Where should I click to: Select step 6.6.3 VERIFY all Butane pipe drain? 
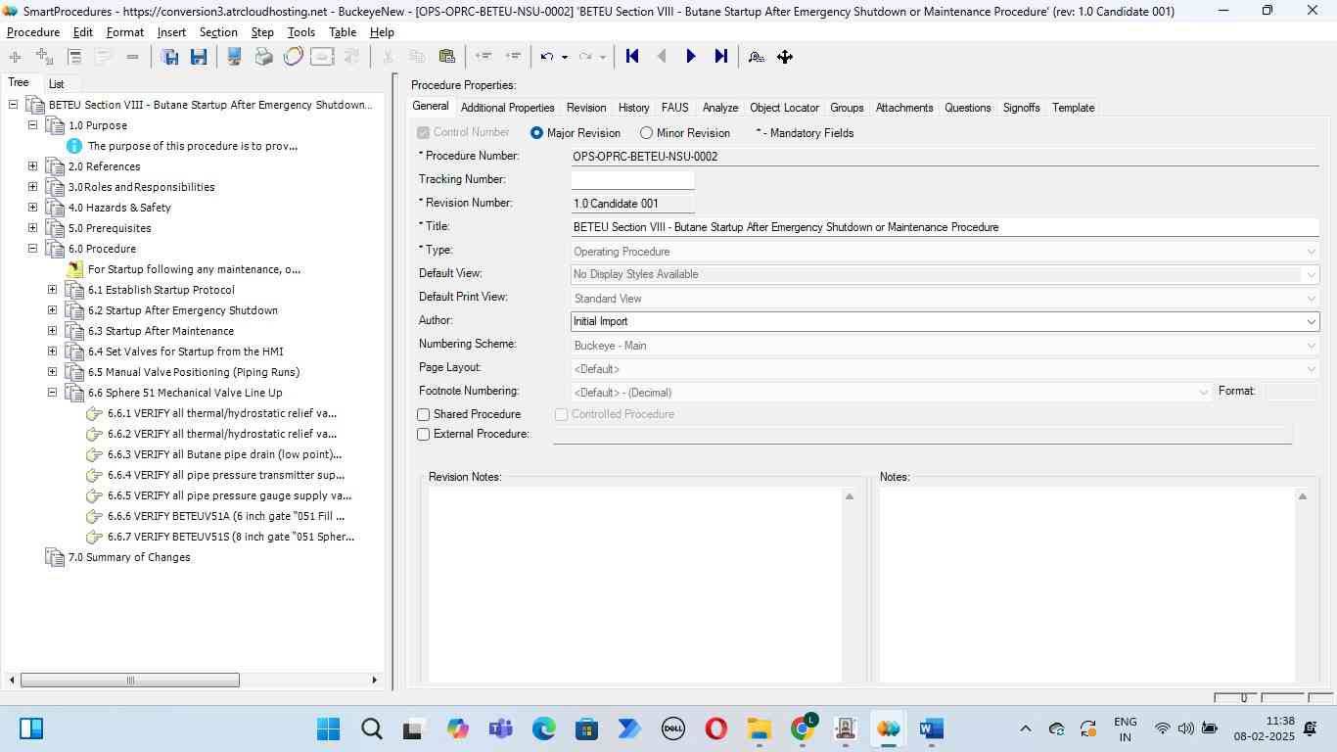[x=224, y=454]
